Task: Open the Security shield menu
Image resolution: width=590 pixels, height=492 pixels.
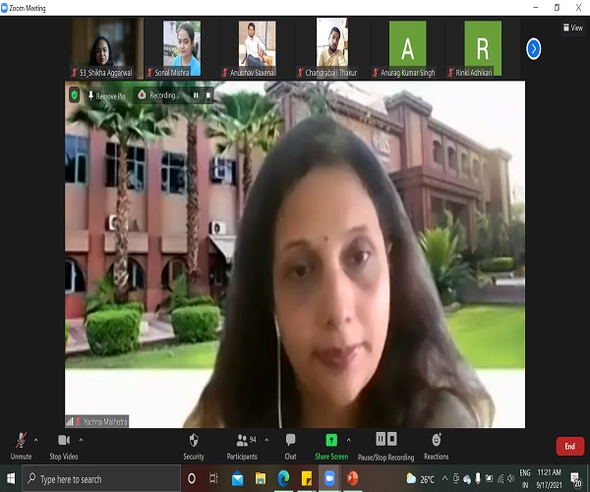Action: pos(194,447)
